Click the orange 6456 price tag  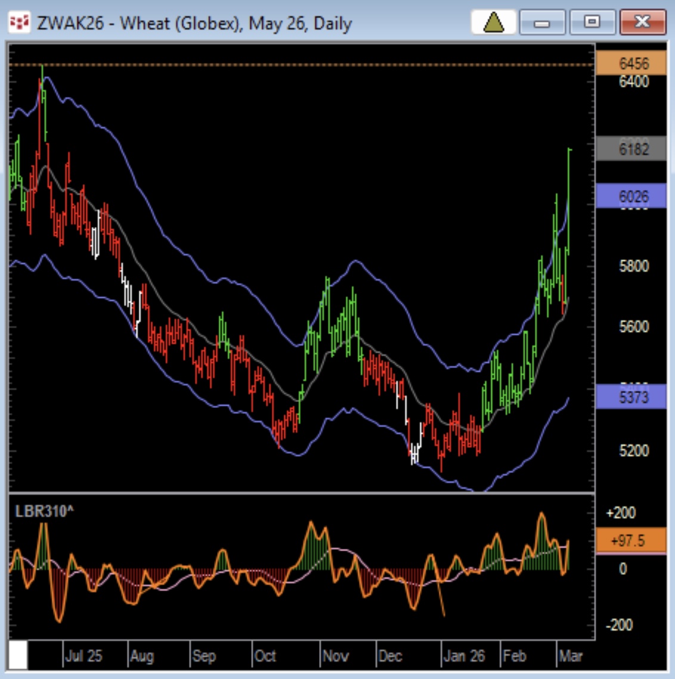click(631, 64)
